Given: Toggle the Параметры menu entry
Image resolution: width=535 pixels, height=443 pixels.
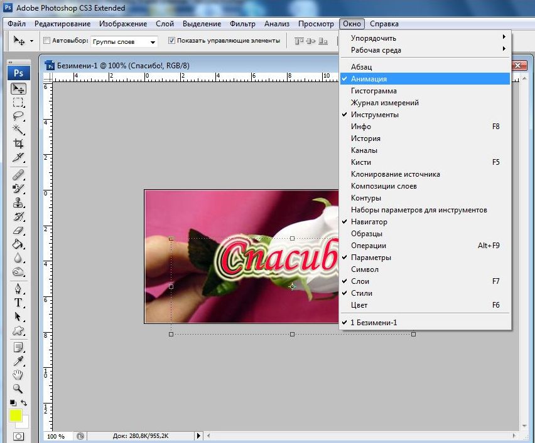Looking at the screenshot, I should point(425,258).
